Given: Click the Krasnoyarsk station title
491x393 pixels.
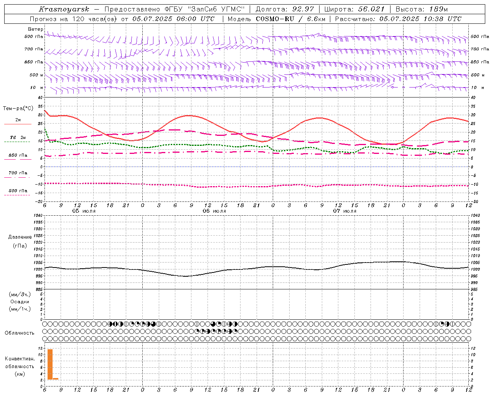Looking at the screenshot, I should pos(64,9).
